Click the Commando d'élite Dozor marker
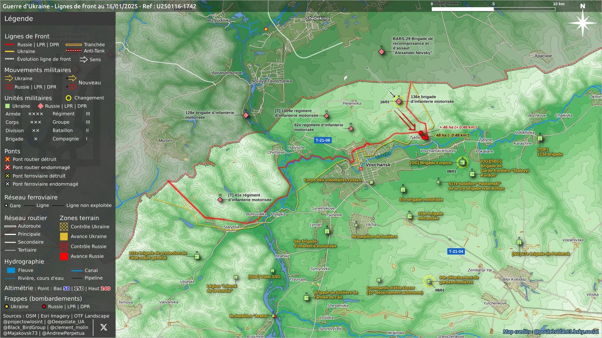The width and height of the screenshot is (602, 338). [x=379, y=280]
